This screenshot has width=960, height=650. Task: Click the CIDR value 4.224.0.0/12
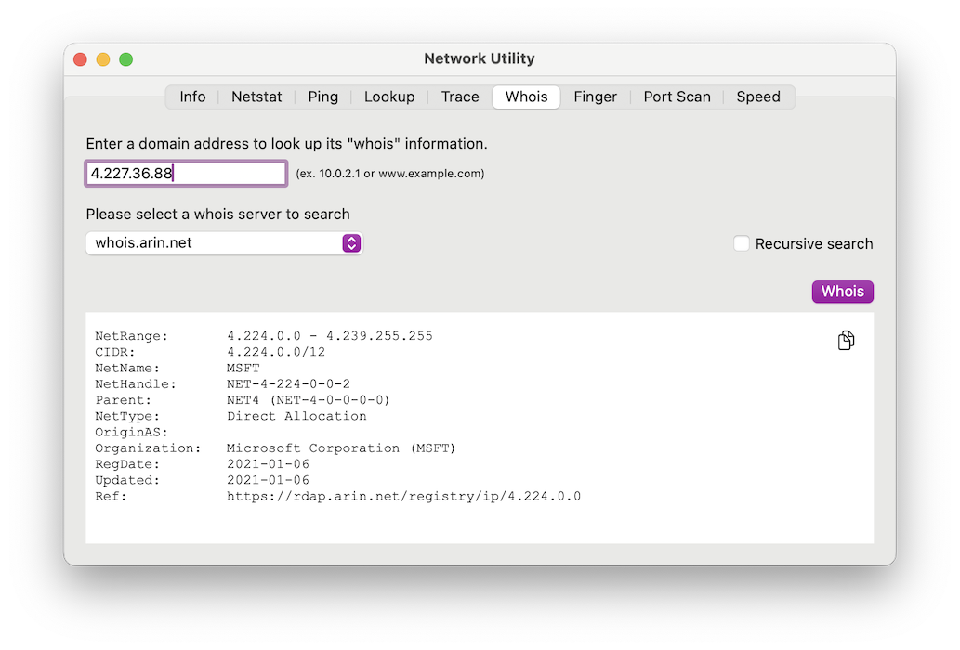(x=275, y=352)
